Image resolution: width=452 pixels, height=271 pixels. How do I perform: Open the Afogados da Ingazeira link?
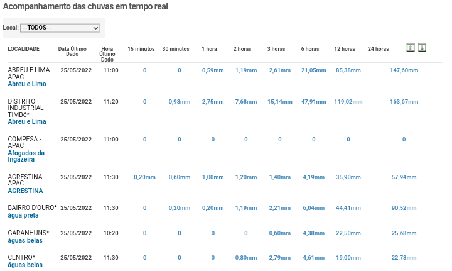(26, 156)
